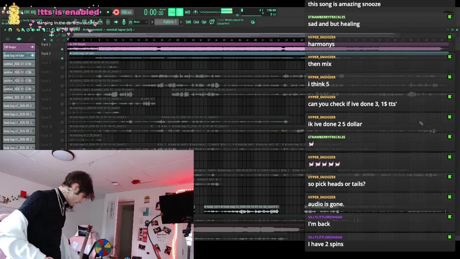The width and height of the screenshot is (460, 259).
Task: Click the 1786 MB memory readout
Action: pos(271,10)
